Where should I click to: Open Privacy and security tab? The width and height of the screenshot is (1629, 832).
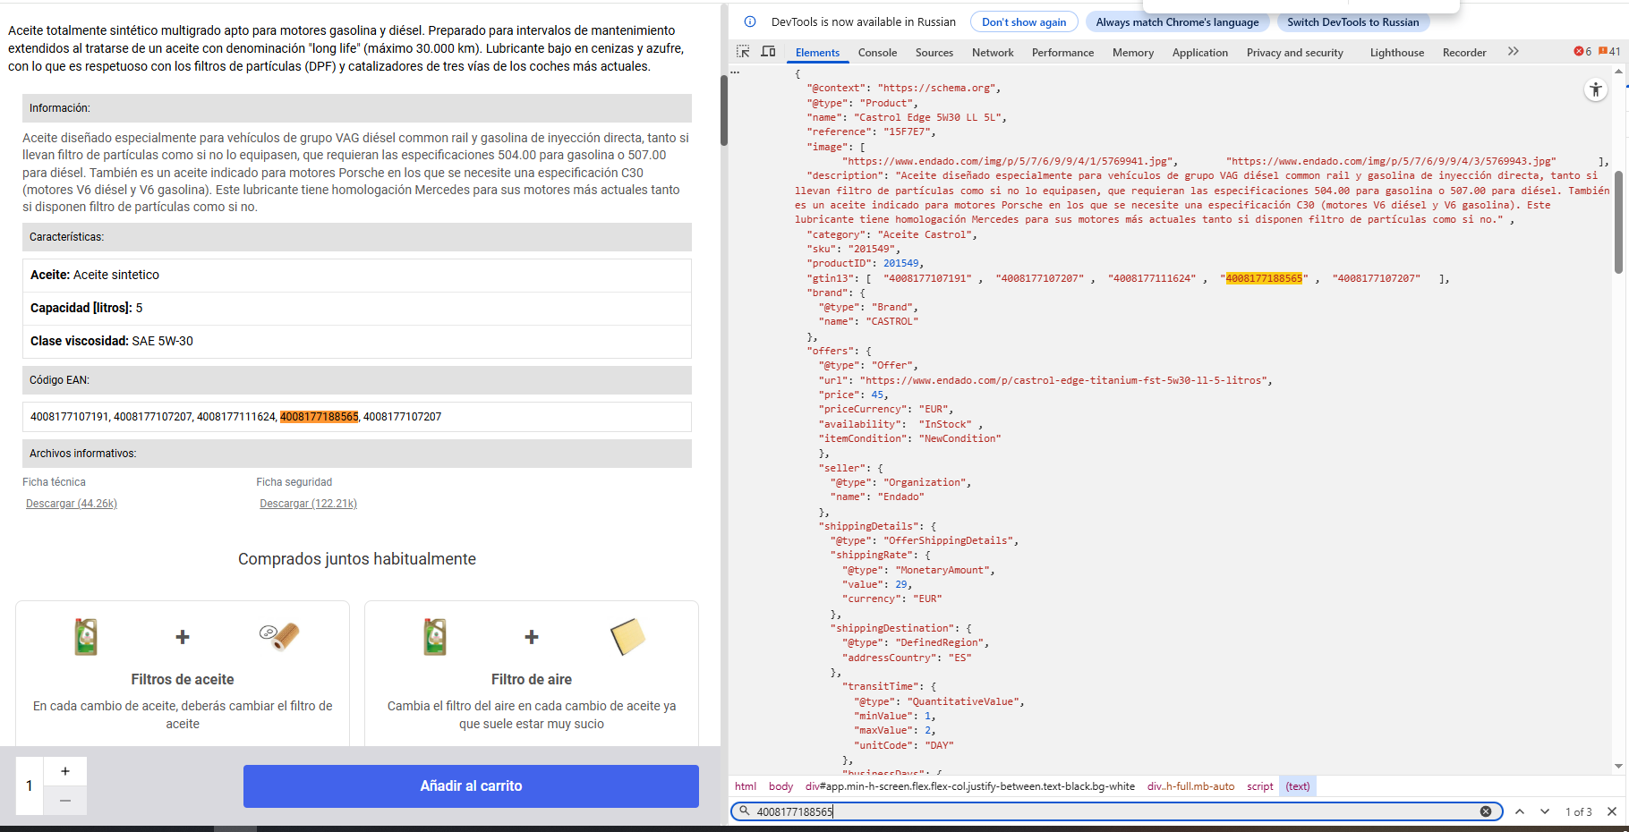(1294, 53)
